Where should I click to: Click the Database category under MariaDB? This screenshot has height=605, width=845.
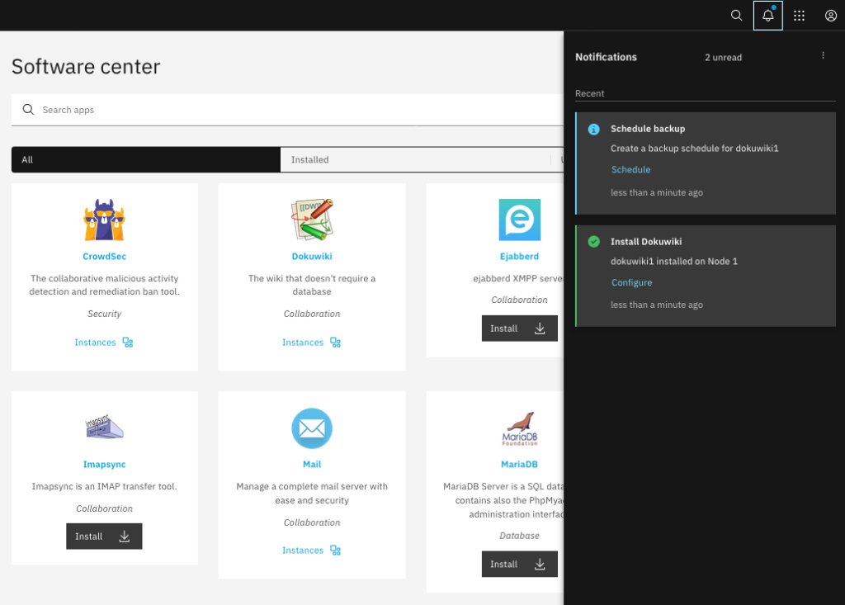520,536
